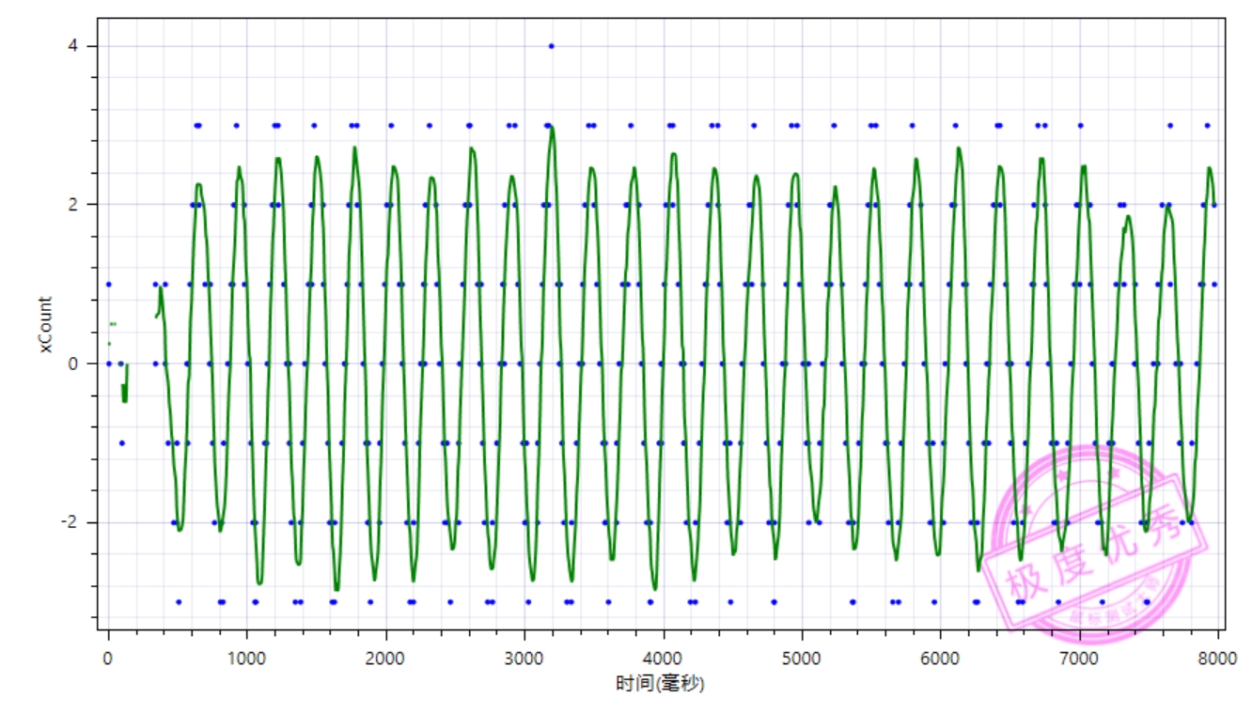
Task: Select the 3000 tick on the time axis
Action: [524, 659]
